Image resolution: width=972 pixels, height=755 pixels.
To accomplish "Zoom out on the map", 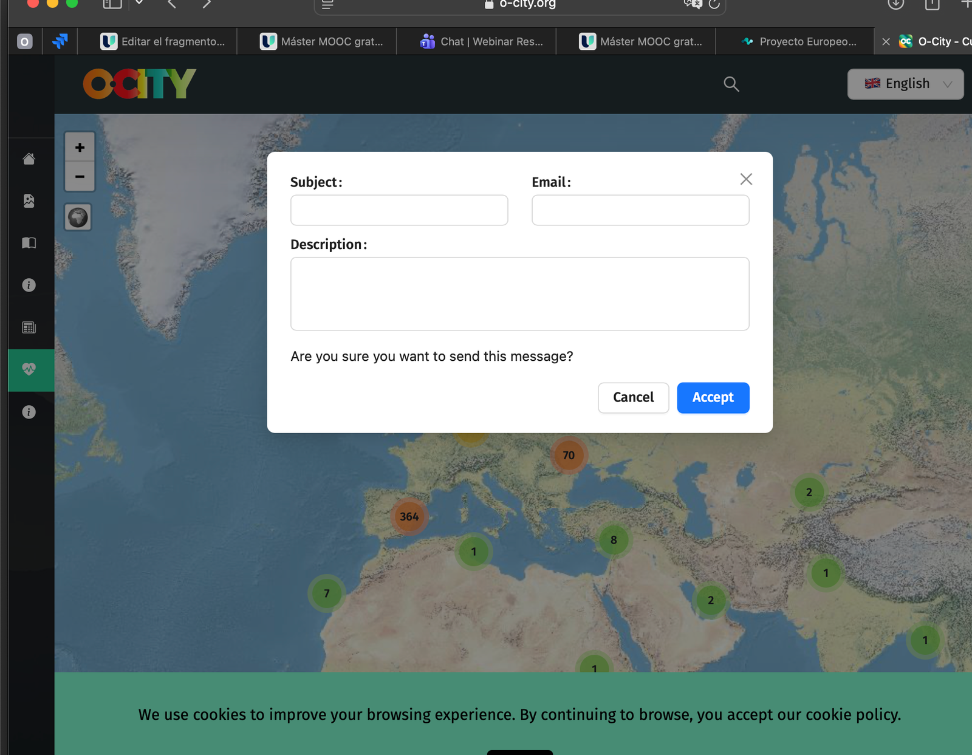I will [80, 177].
